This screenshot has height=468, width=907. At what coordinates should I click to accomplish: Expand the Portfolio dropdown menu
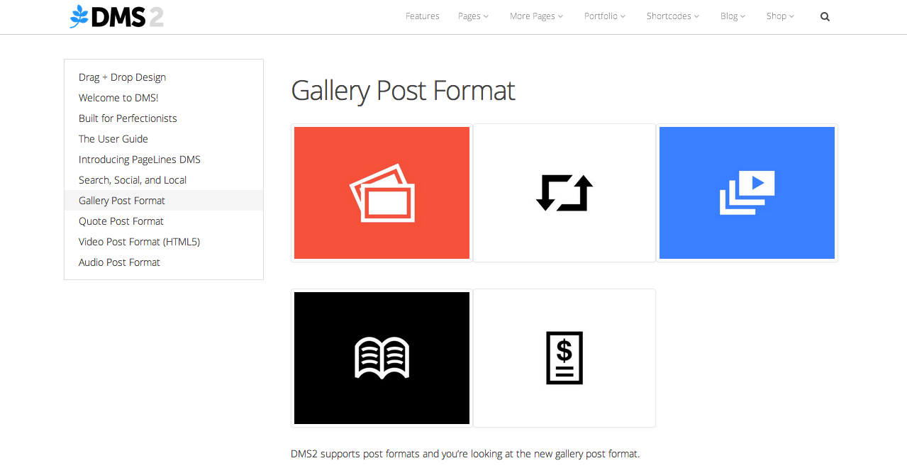tap(605, 16)
